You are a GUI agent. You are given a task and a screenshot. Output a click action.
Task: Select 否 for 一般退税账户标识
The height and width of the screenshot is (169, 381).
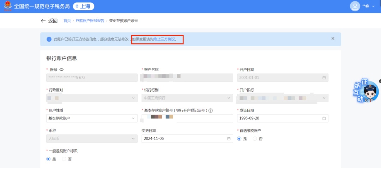point(64,159)
